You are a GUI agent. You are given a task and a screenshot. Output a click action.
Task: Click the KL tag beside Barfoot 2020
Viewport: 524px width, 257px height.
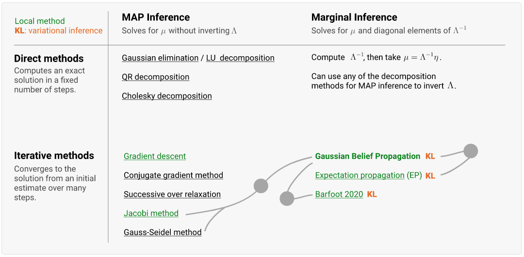click(372, 194)
